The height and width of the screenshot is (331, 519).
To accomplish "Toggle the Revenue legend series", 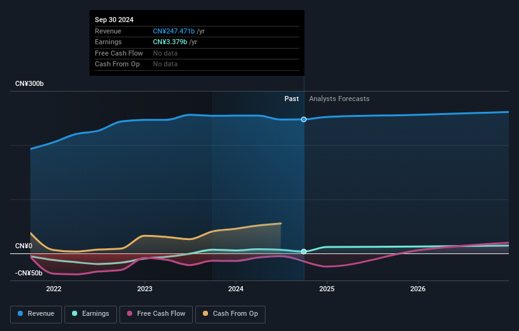I will 36,314.
